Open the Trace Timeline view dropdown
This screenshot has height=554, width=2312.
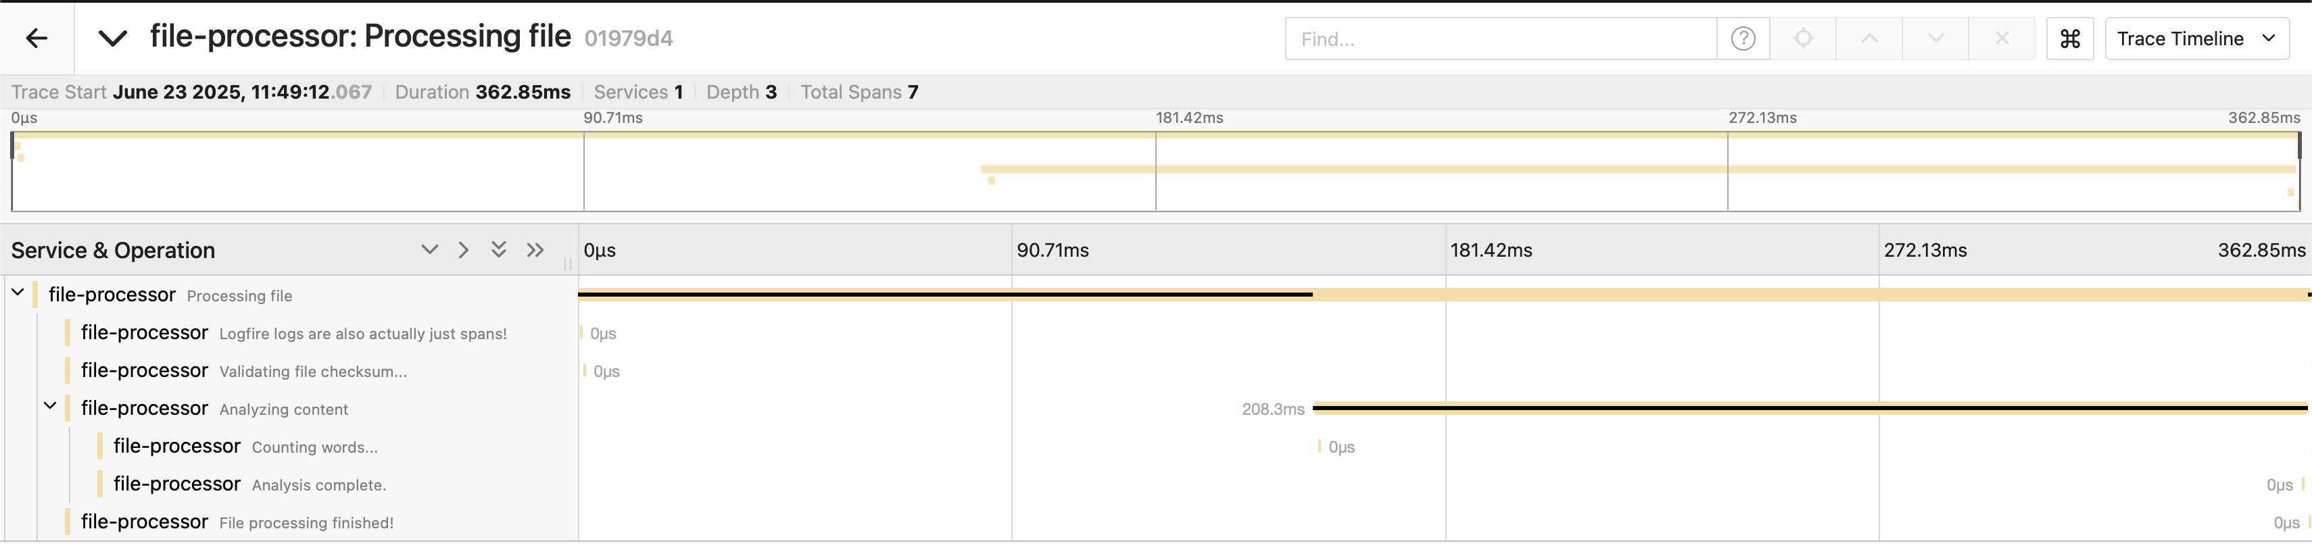click(2196, 39)
